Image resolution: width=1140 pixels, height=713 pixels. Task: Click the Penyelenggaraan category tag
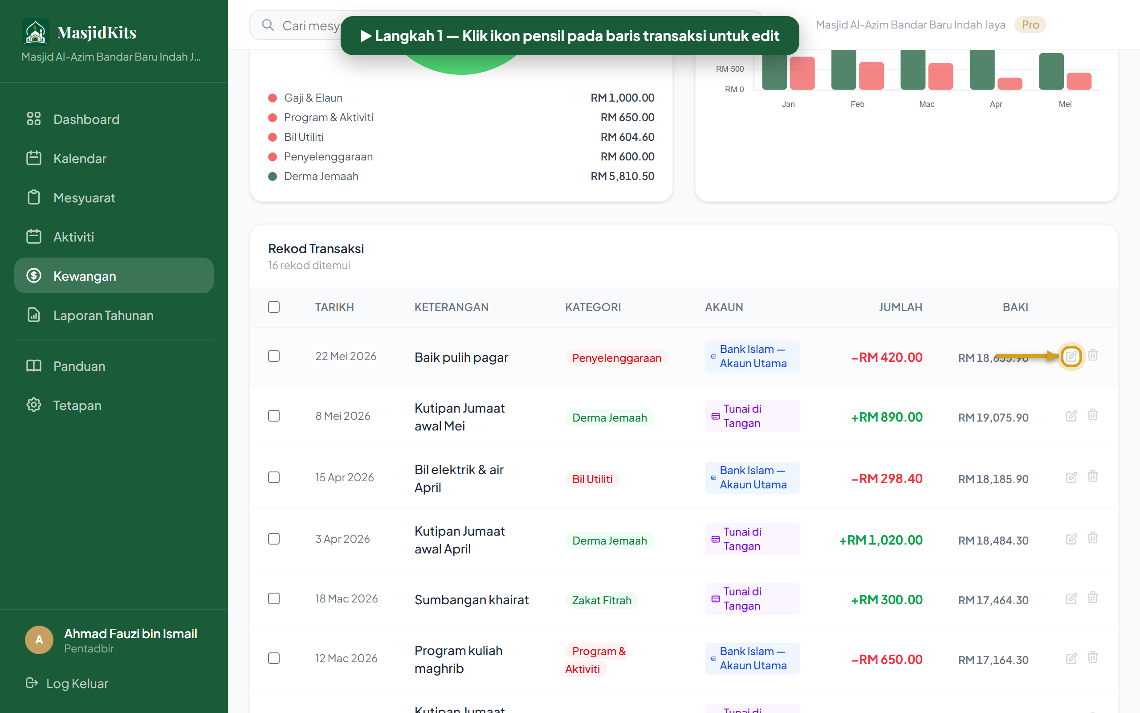(616, 358)
